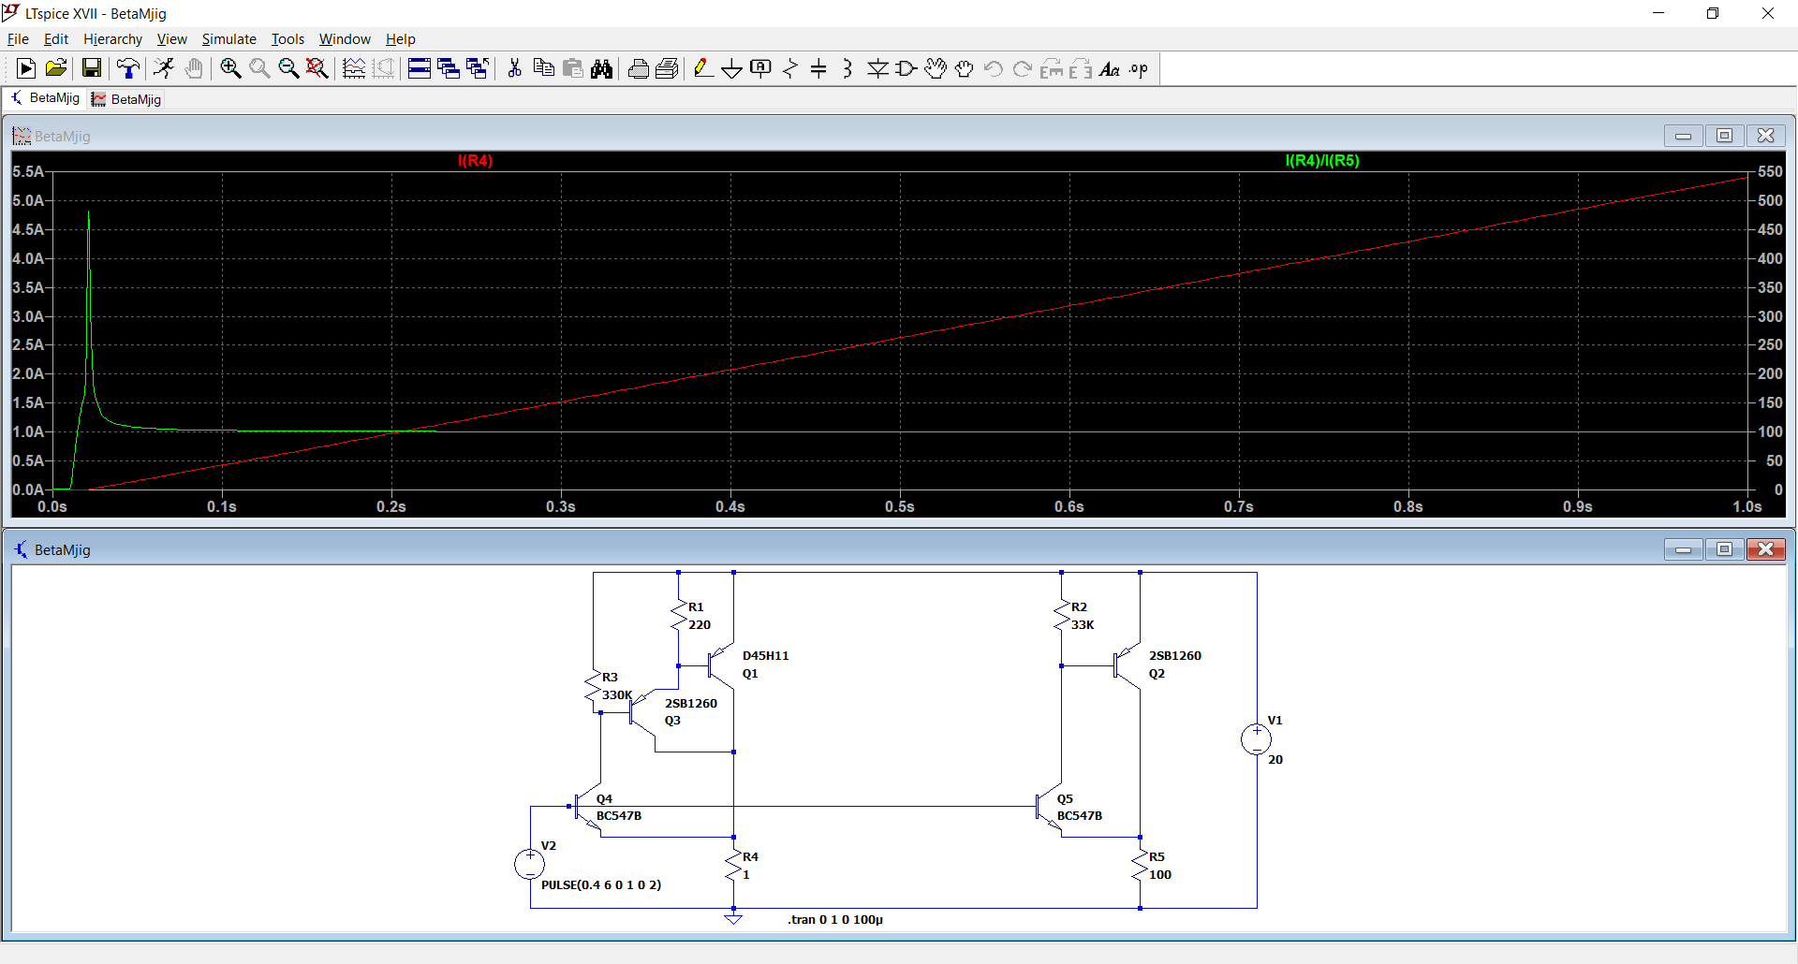Viewport: 1798px width, 964px height.
Task: Click the V1 source value 20
Action: (1275, 760)
